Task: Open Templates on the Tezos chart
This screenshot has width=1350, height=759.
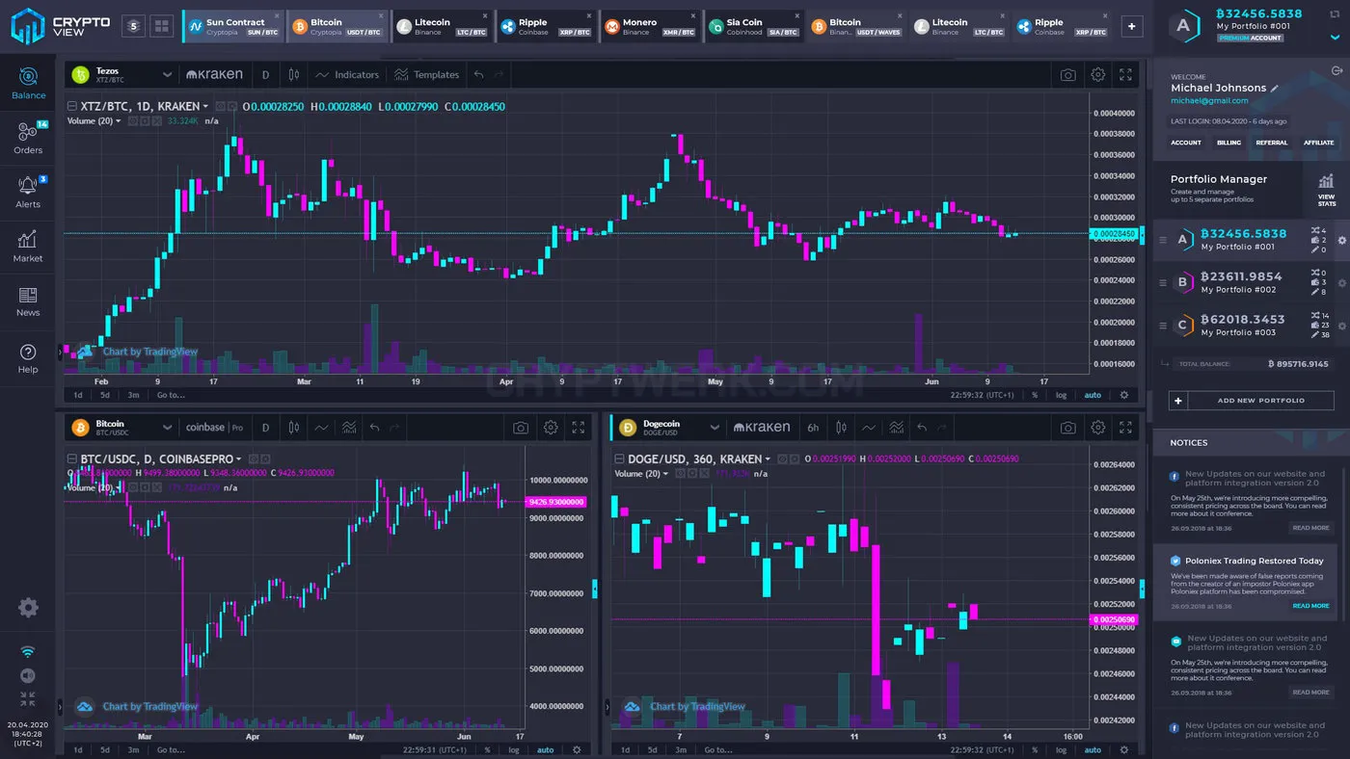Action: pos(426,74)
